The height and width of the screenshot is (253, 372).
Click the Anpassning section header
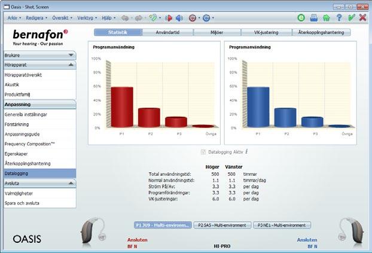click(x=40, y=105)
